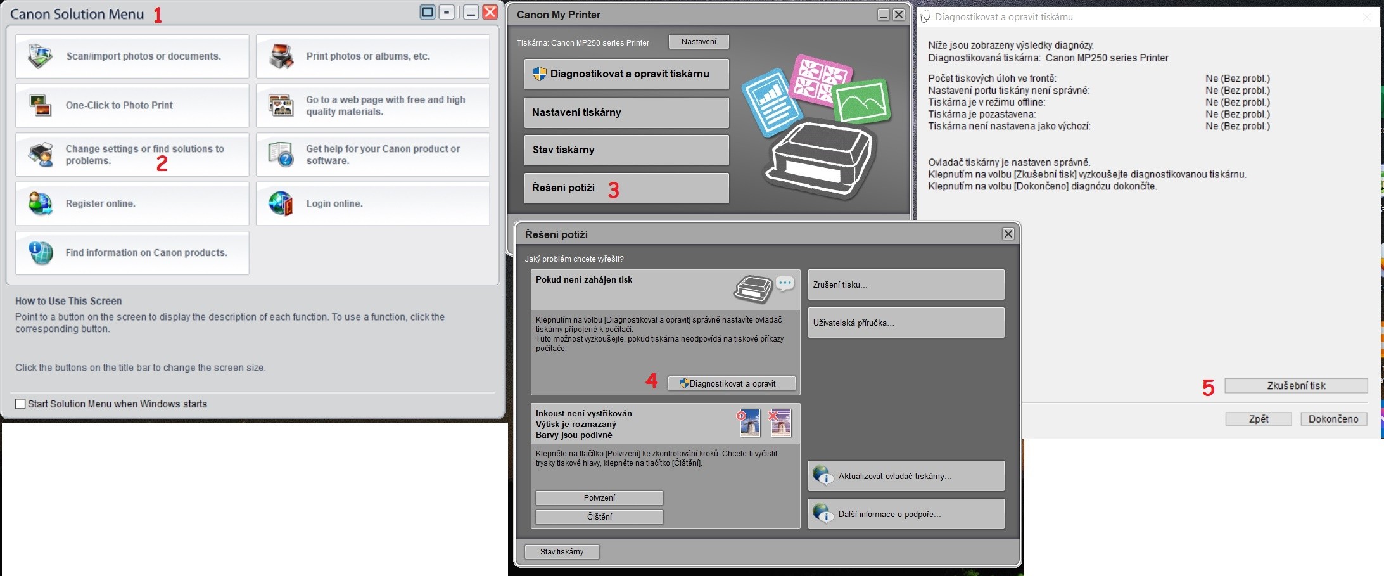Image resolution: width=1384 pixels, height=576 pixels.
Task: Click Solution Menu reduce size minus button
Action: coord(447,12)
